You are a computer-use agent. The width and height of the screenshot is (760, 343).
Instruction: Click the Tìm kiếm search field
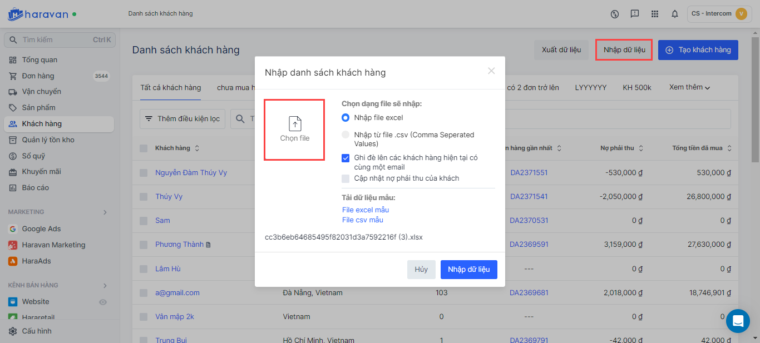pos(56,40)
